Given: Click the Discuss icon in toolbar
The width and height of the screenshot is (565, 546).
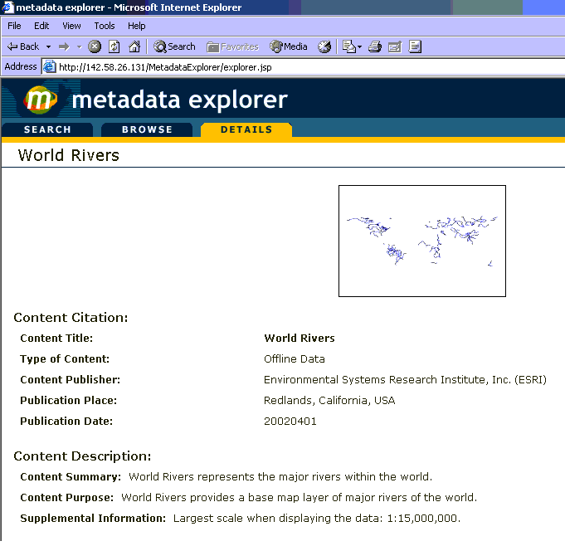Looking at the screenshot, I should (415, 47).
